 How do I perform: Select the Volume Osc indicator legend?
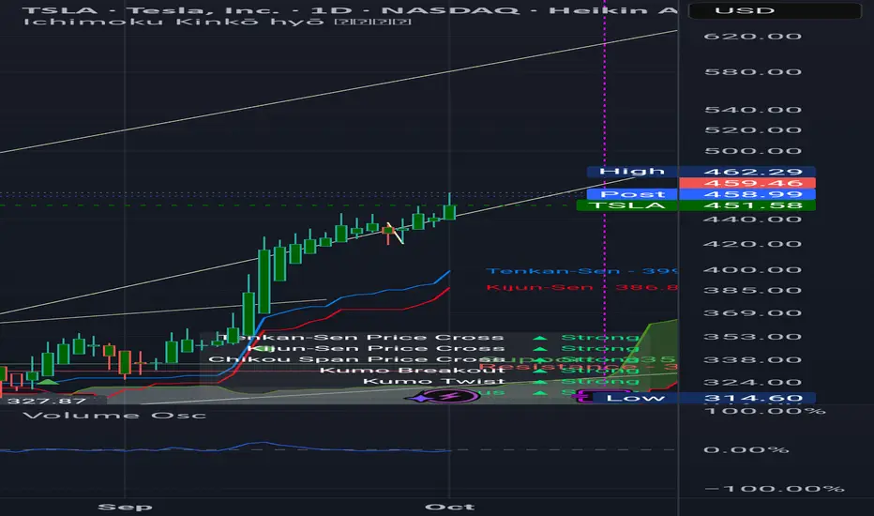tap(114, 415)
